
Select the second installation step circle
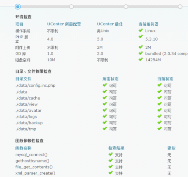[71, 6]
